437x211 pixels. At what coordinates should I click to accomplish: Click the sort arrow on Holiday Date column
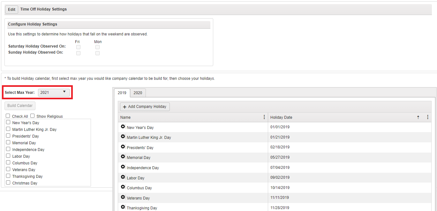click(418, 117)
